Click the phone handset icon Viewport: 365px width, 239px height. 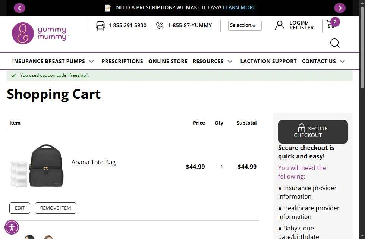pyautogui.click(x=160, y=26)
